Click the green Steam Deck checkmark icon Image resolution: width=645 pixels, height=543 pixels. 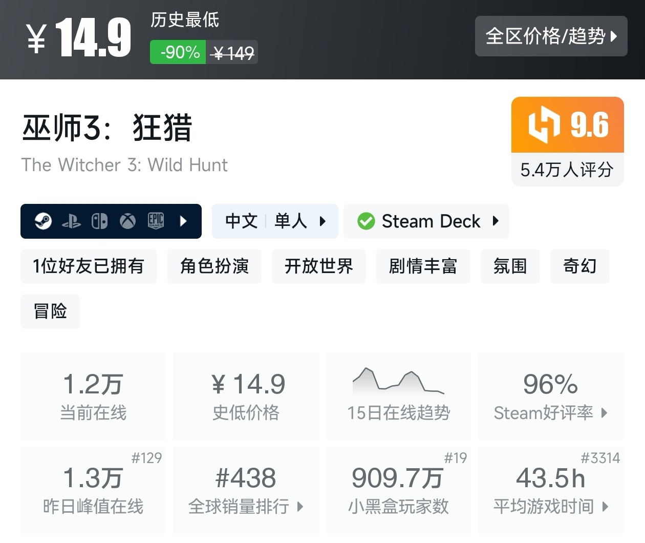click(x=365, y=221)
